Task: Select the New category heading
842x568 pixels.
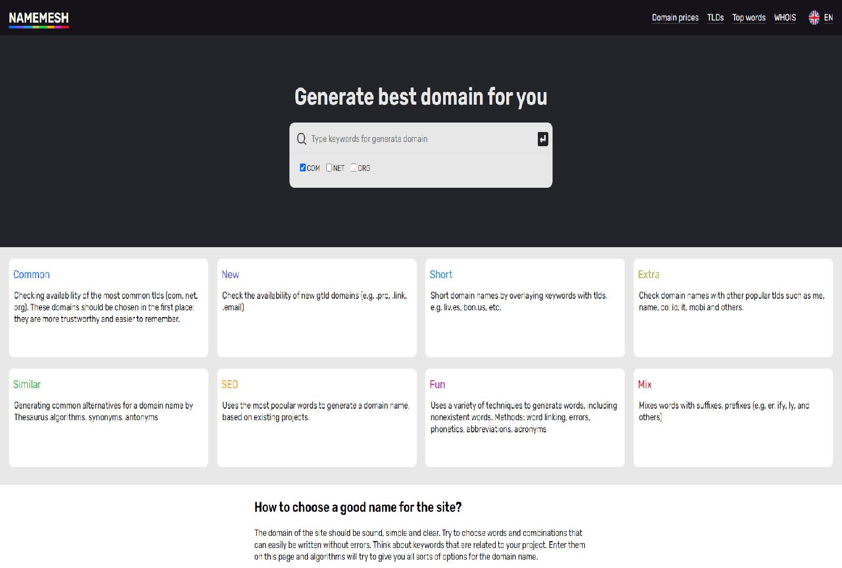Action: point(230,275)
